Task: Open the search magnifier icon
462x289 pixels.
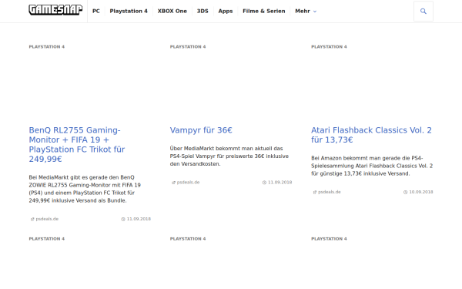Action: [423, 12]
